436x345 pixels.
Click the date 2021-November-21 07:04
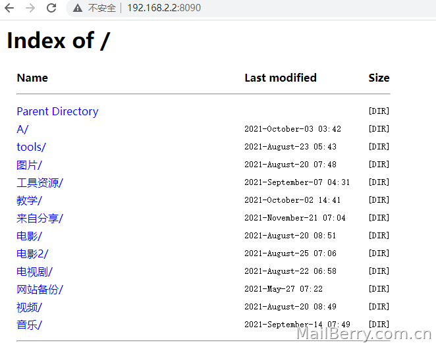coord(295,218)
